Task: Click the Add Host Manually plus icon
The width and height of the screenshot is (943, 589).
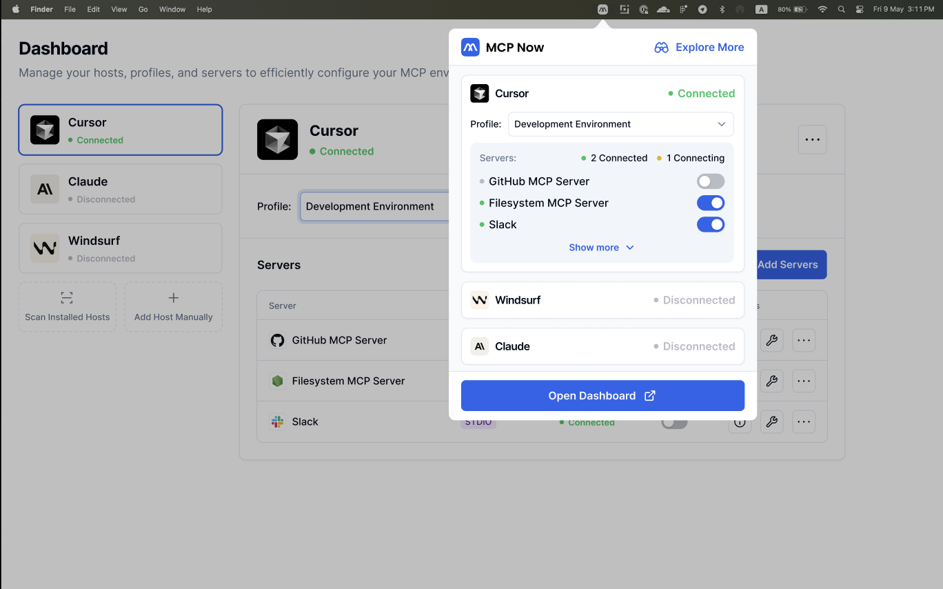Action: pos(173,298)
